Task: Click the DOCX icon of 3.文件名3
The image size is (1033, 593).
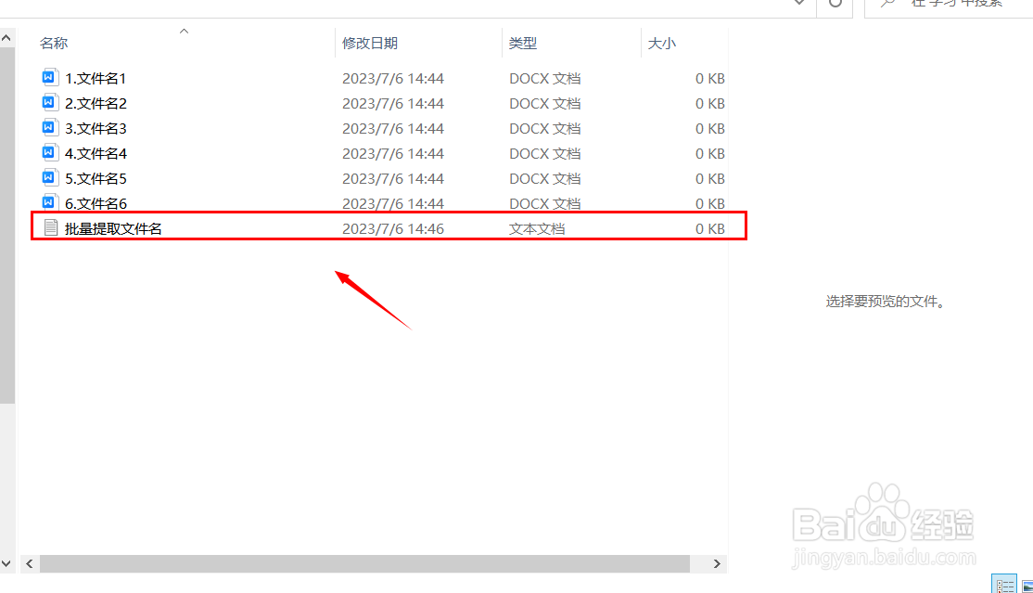Action: point(49,128)
